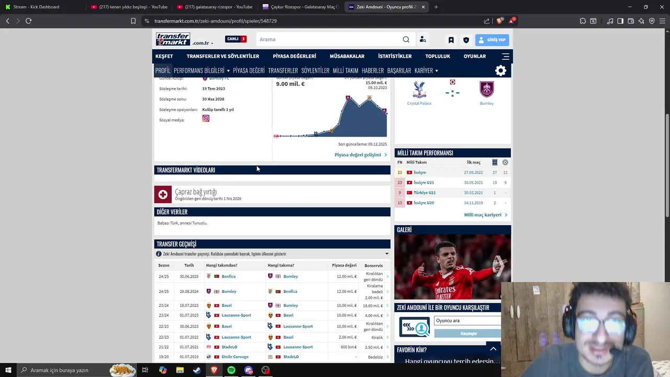Expand the PERFORMANS BİLGİLERİ dropdown arrow
The height and width of the screenshot is (377, 670).
tap(228, 71)
